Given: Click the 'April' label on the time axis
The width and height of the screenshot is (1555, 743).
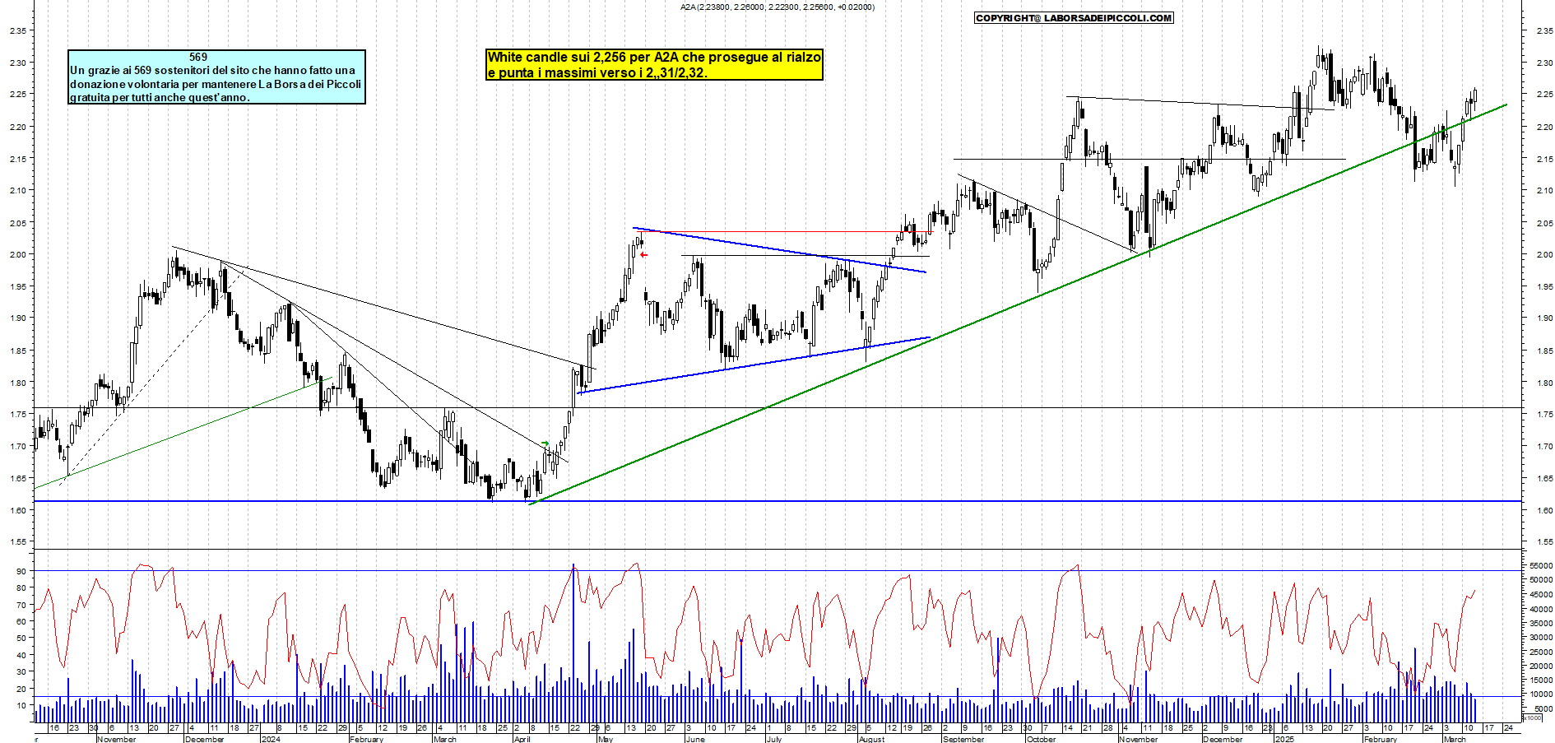Looking at the screenshot, I should 522,739.
